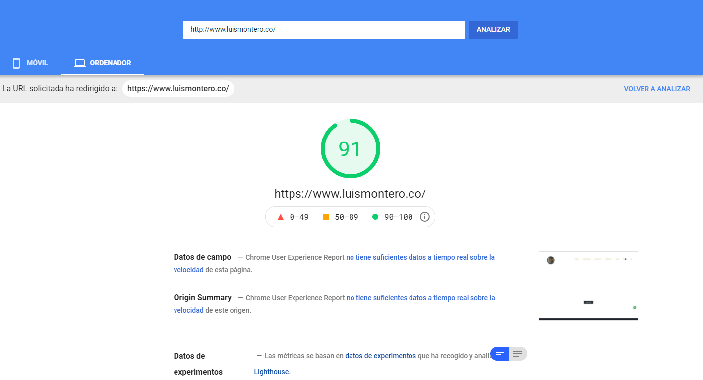Screen dimensions: 703x380
Task: Select the compact metrics view toggle
Action: [500, 354]
